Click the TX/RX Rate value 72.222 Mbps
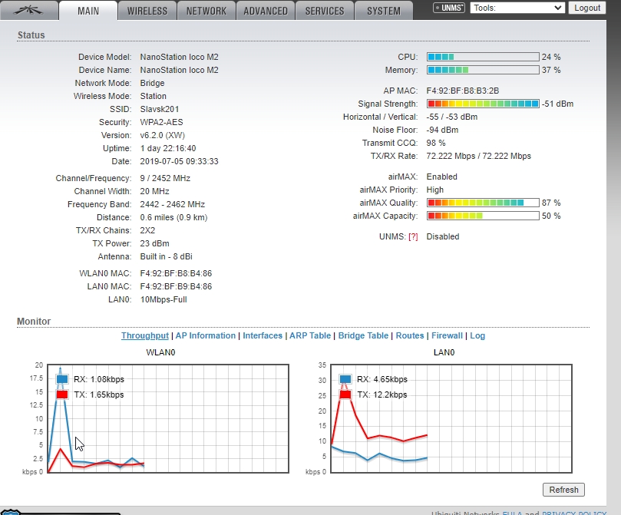The image size is (621, 515). point(478,156)
